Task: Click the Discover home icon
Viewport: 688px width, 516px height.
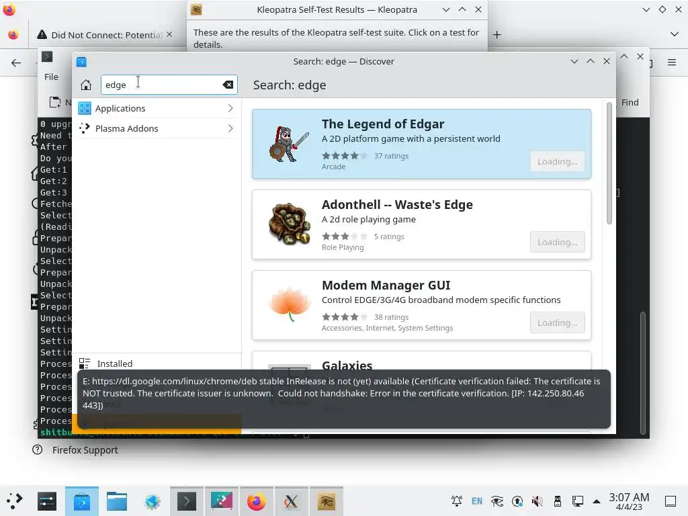Action: coord(86,85)
